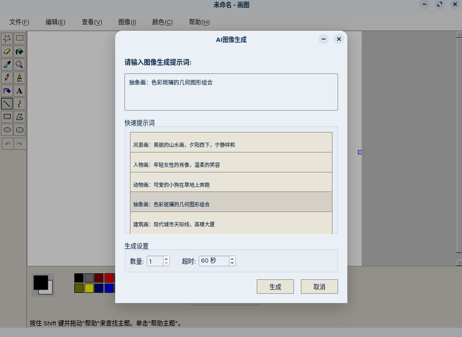Increase the 超时 timeout value up arrow
462x337 pixels.
pos(232,258)
